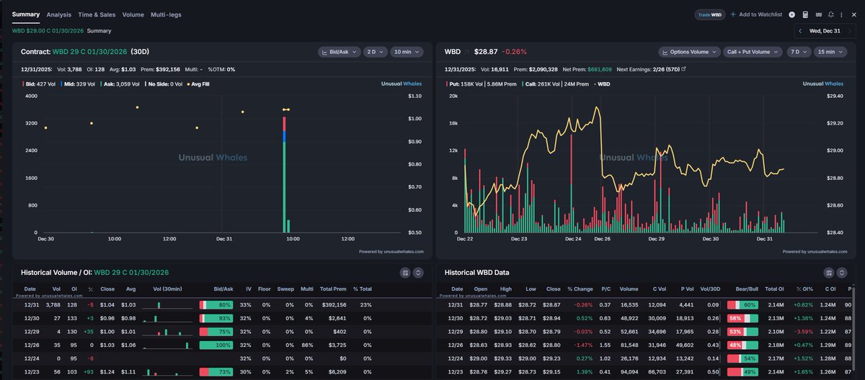The image size is (865, 380).
Task: Click the Trade WBD button
Action: click(x=709, y=14)
